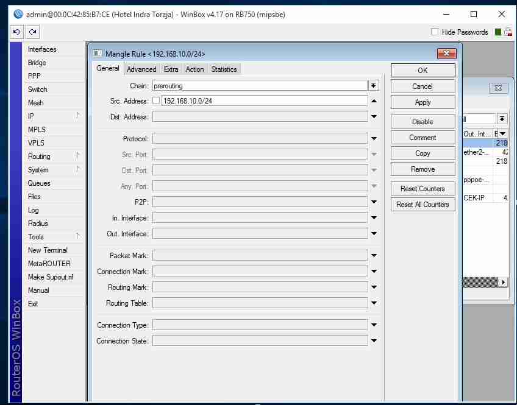The width and height of the screenshot is (517, 405).
Task: Switch to the Advanced tab
Action: tap(141, 69)
